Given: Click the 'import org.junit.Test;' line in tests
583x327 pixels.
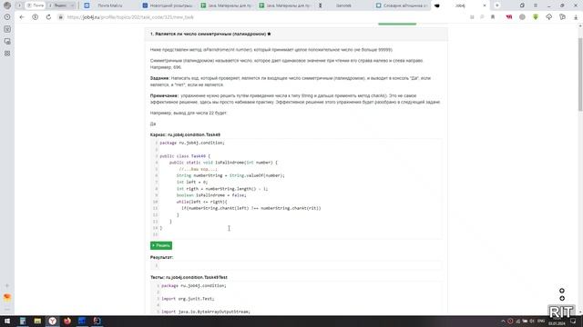Looking at the screenshot, I should [188, 299].
